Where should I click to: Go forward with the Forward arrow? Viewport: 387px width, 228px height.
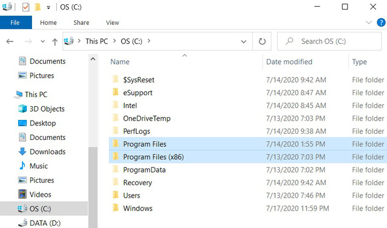point(28,42)
